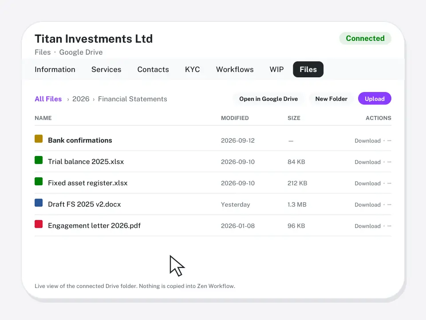Click the Files · Google Drive subtitle
Image resolution: width=426 pixels, height=320 pixels.
pos(68,52)
